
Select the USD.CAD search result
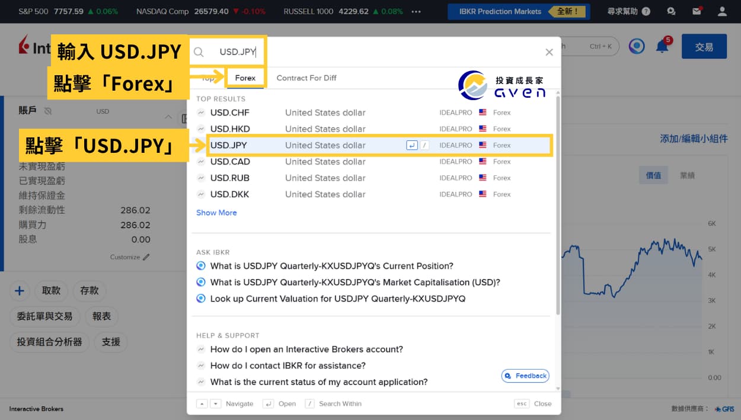[x=372, y=162]
